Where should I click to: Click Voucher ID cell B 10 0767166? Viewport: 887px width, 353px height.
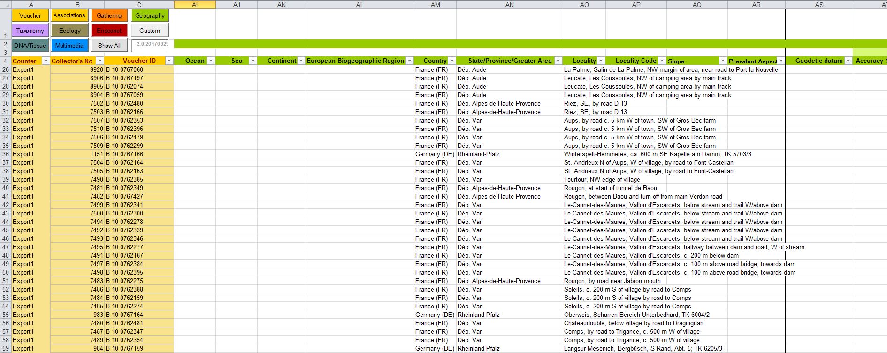pyautogui.click(x=139, y=154)
